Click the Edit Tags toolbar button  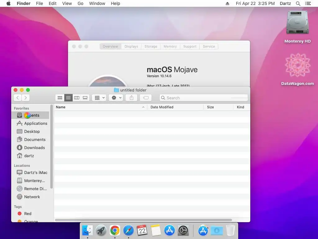coord(146,98)
